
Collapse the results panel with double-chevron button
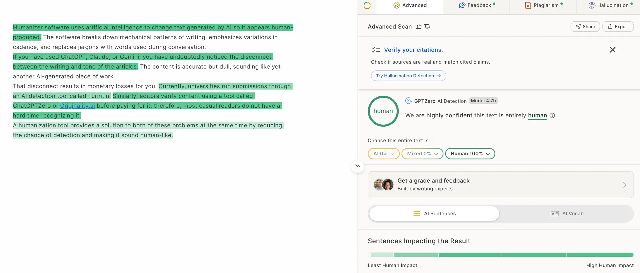point(357,167)
